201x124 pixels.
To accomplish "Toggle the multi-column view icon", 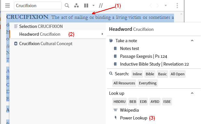I will [x=86, y=6].
